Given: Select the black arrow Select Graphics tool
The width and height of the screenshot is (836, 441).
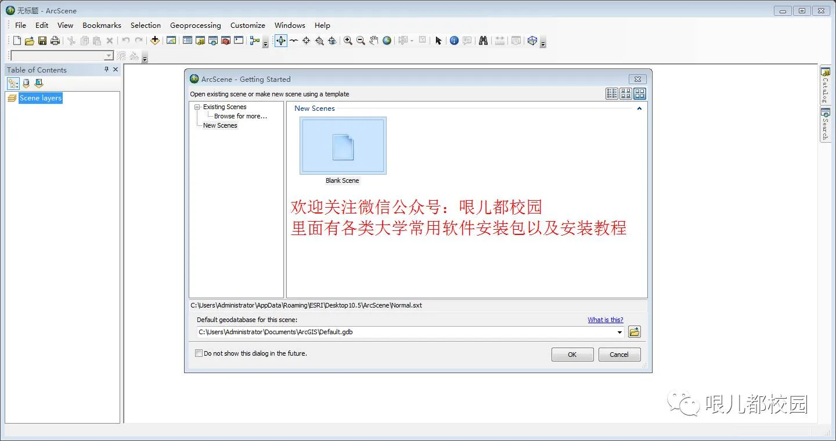Looking at the screenshot, I should coord(438,41).
